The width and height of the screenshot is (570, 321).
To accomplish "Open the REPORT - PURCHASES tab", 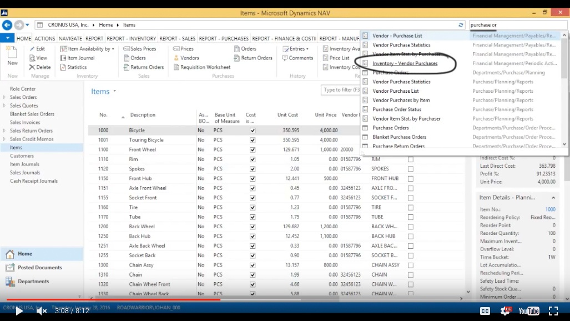I will 224,38.
